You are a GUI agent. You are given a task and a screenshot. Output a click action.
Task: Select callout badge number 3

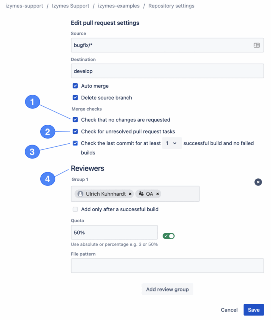(32, 152)
